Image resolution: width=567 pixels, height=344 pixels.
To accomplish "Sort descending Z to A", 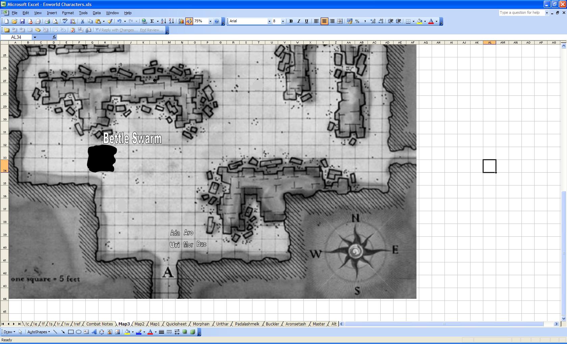I will [171, 21].
